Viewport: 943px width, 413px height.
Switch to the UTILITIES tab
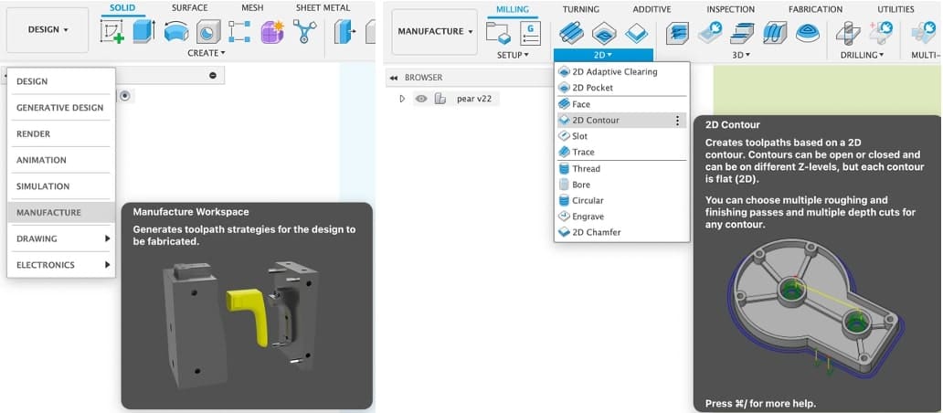click(895, 9)
